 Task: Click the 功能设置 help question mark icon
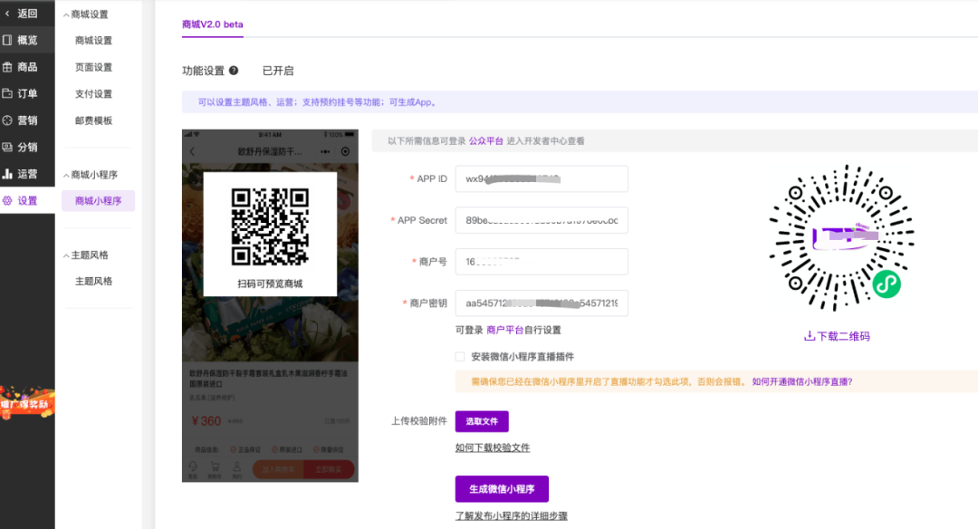(234, 71)
